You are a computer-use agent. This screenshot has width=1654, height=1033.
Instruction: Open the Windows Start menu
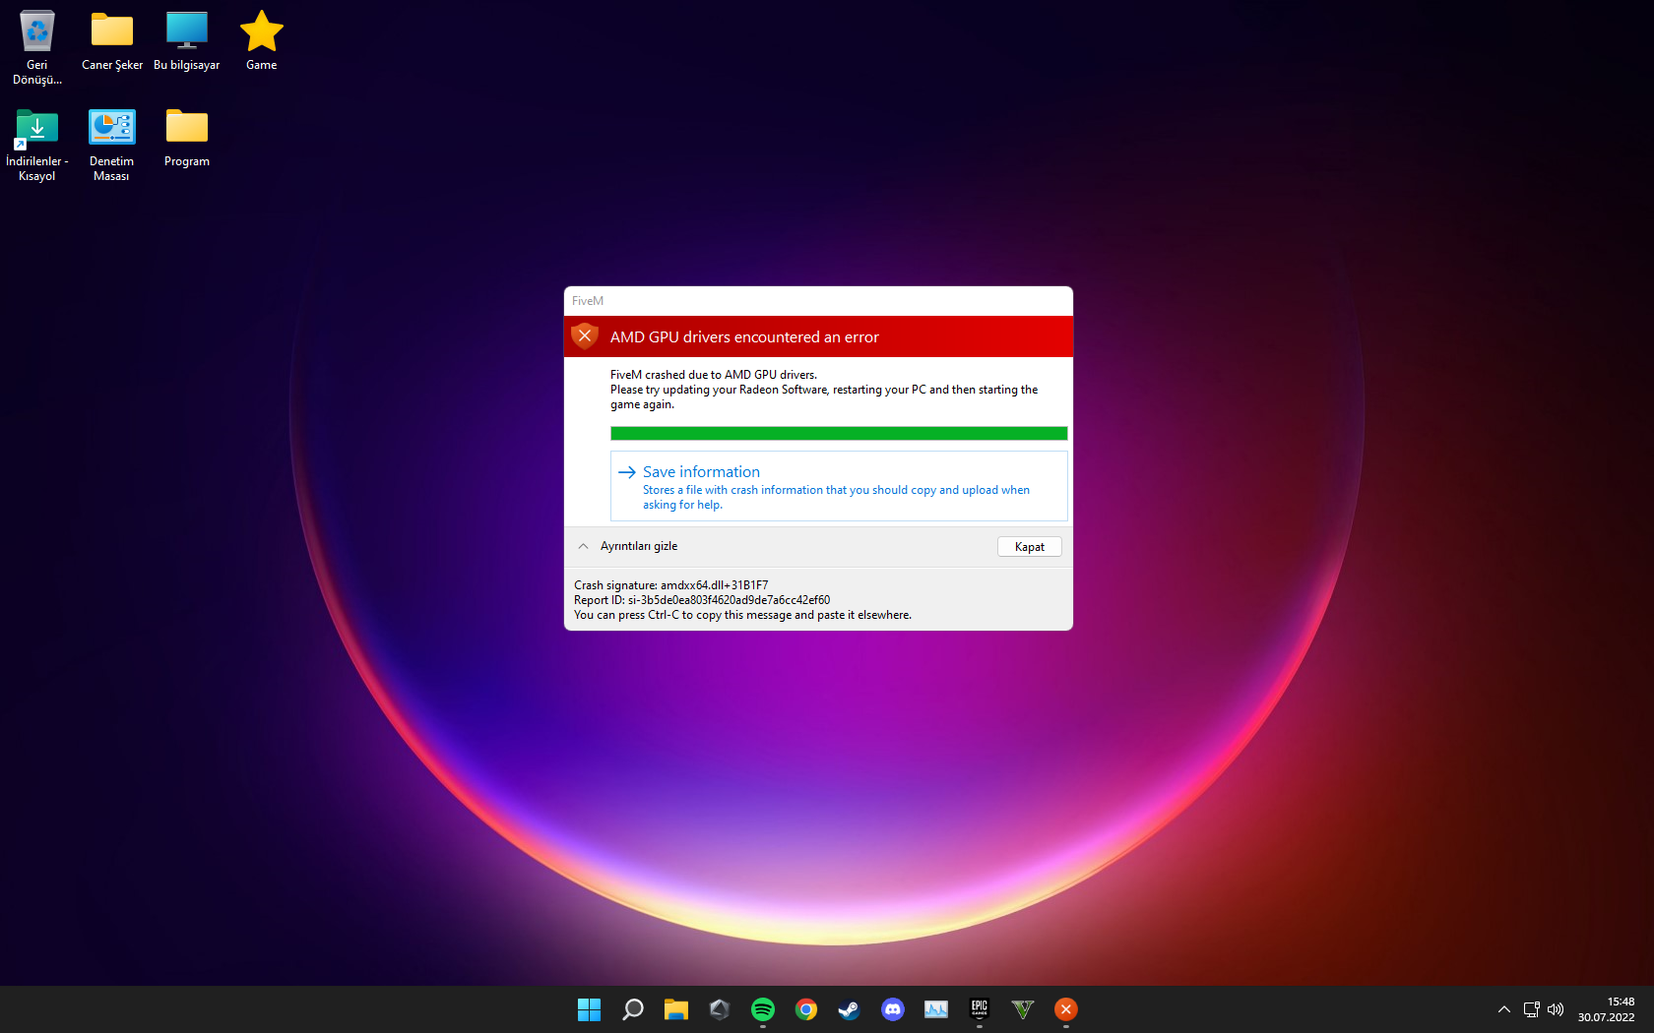[589, 1009]
